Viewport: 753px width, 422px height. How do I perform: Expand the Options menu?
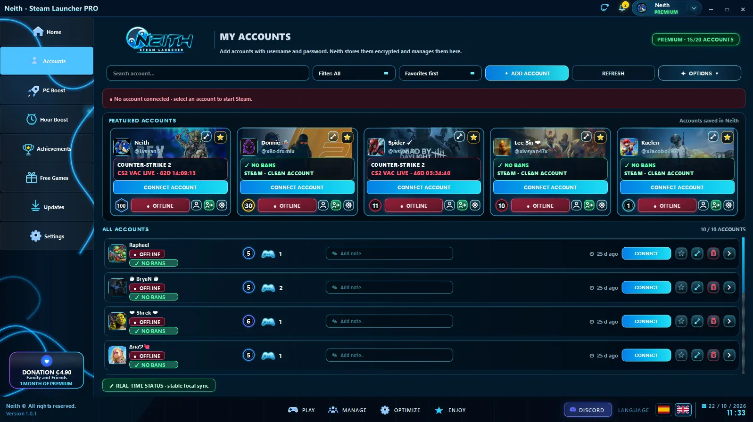pos(700,73)
